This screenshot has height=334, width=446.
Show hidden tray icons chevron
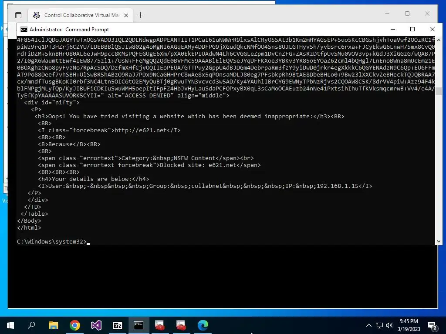368,325
